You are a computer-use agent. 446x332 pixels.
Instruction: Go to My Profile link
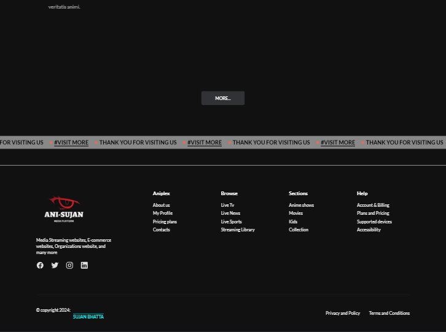click(x=162, y=213)
